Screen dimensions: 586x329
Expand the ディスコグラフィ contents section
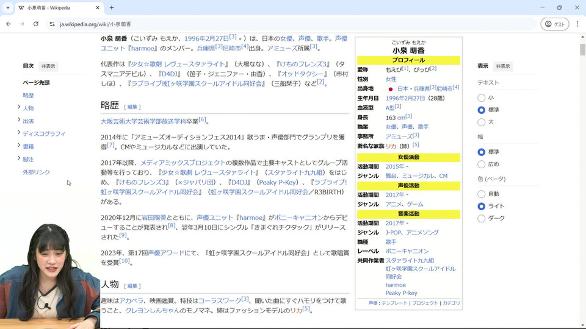tap(19, 132)
